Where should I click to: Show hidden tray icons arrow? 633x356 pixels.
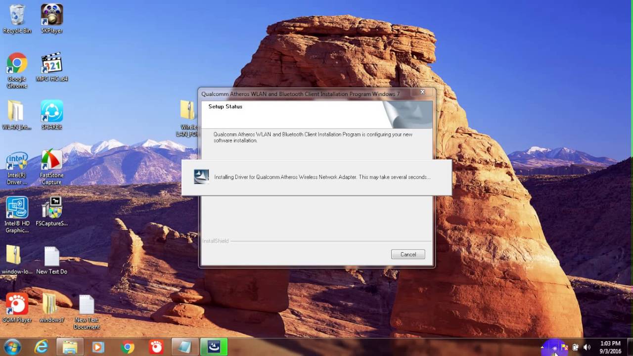(543, 348)
